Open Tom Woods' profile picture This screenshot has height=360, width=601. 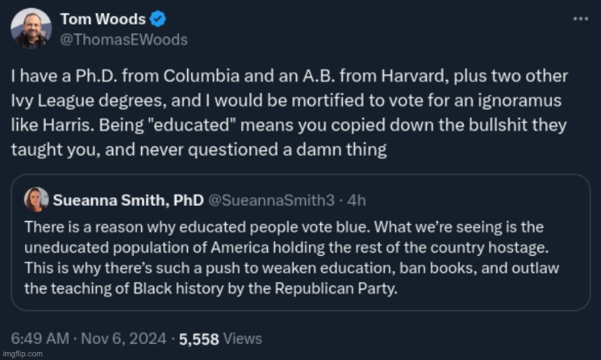31,28
